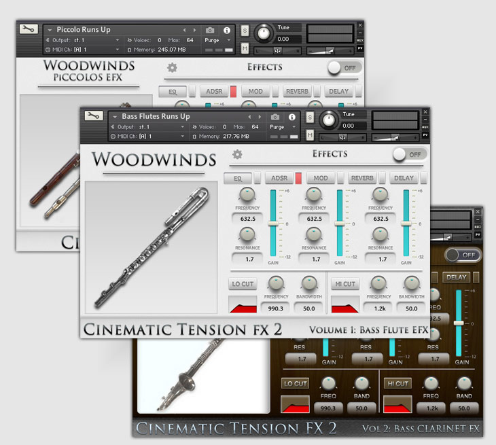Click settings gear in Bass Flute Effects panel

(x=237, y=154)
